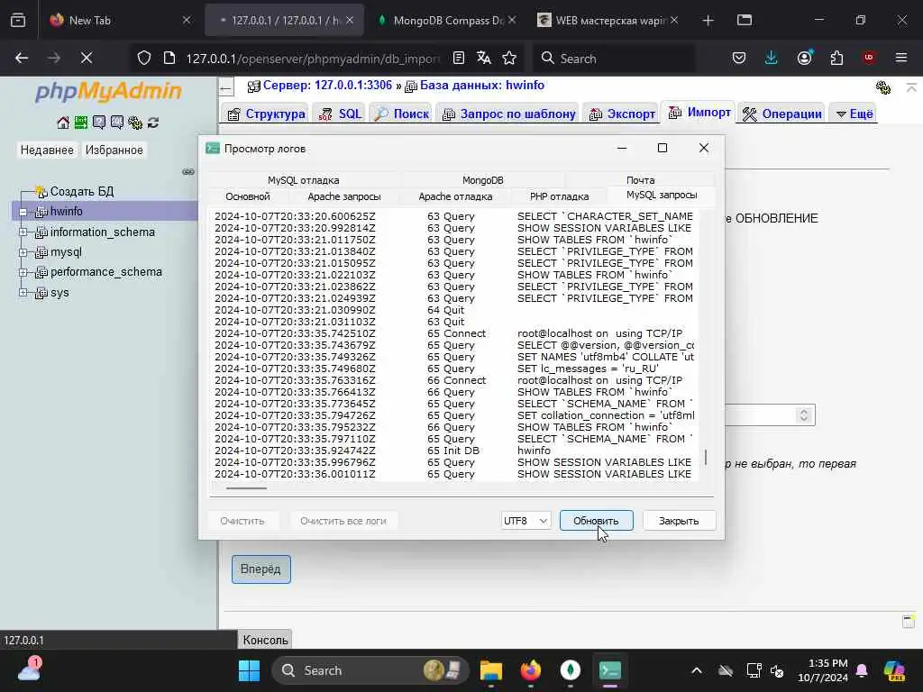Viewport: 923px width, 692px height.
Task: Switch to WEB мастерская browser tab
Action: click(x=608, y=21)
